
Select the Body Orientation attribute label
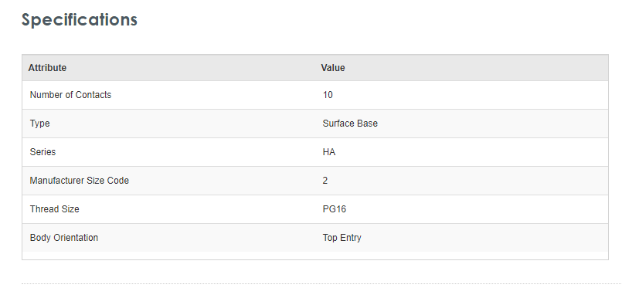pos(64,238)
